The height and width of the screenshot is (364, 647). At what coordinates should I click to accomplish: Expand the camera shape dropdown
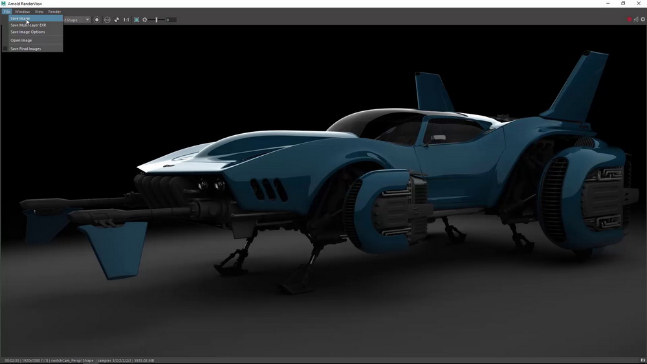click(x=87, y=20)
